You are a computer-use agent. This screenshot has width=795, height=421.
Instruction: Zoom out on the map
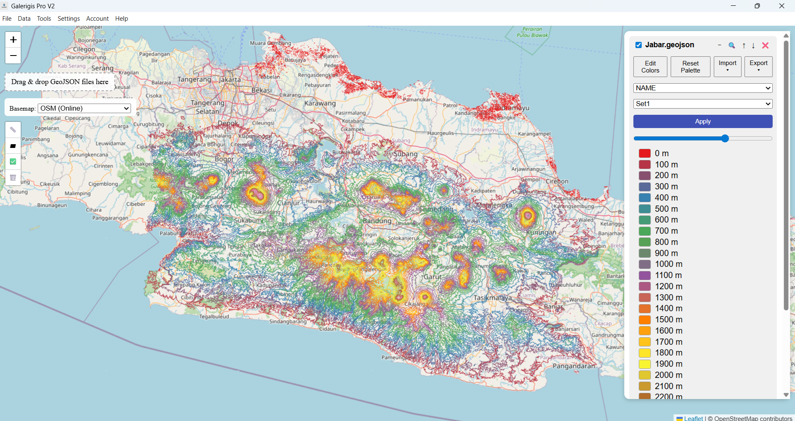(13, 56)
